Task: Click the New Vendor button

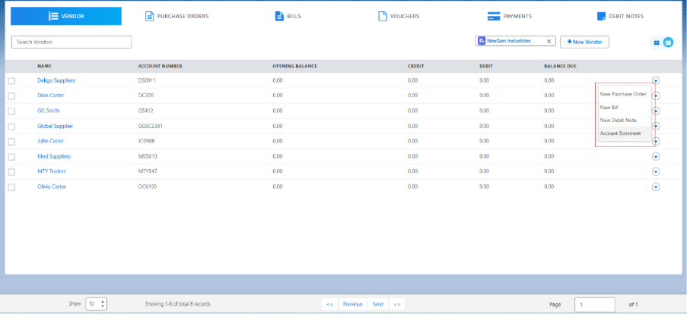Action: click(584, 42)
